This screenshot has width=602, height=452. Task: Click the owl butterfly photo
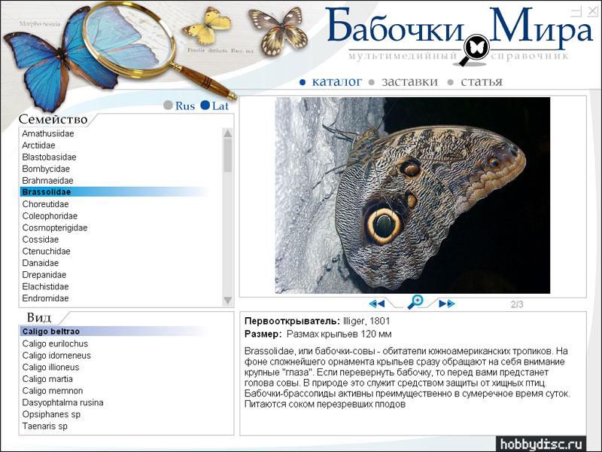tap(412, 195)
